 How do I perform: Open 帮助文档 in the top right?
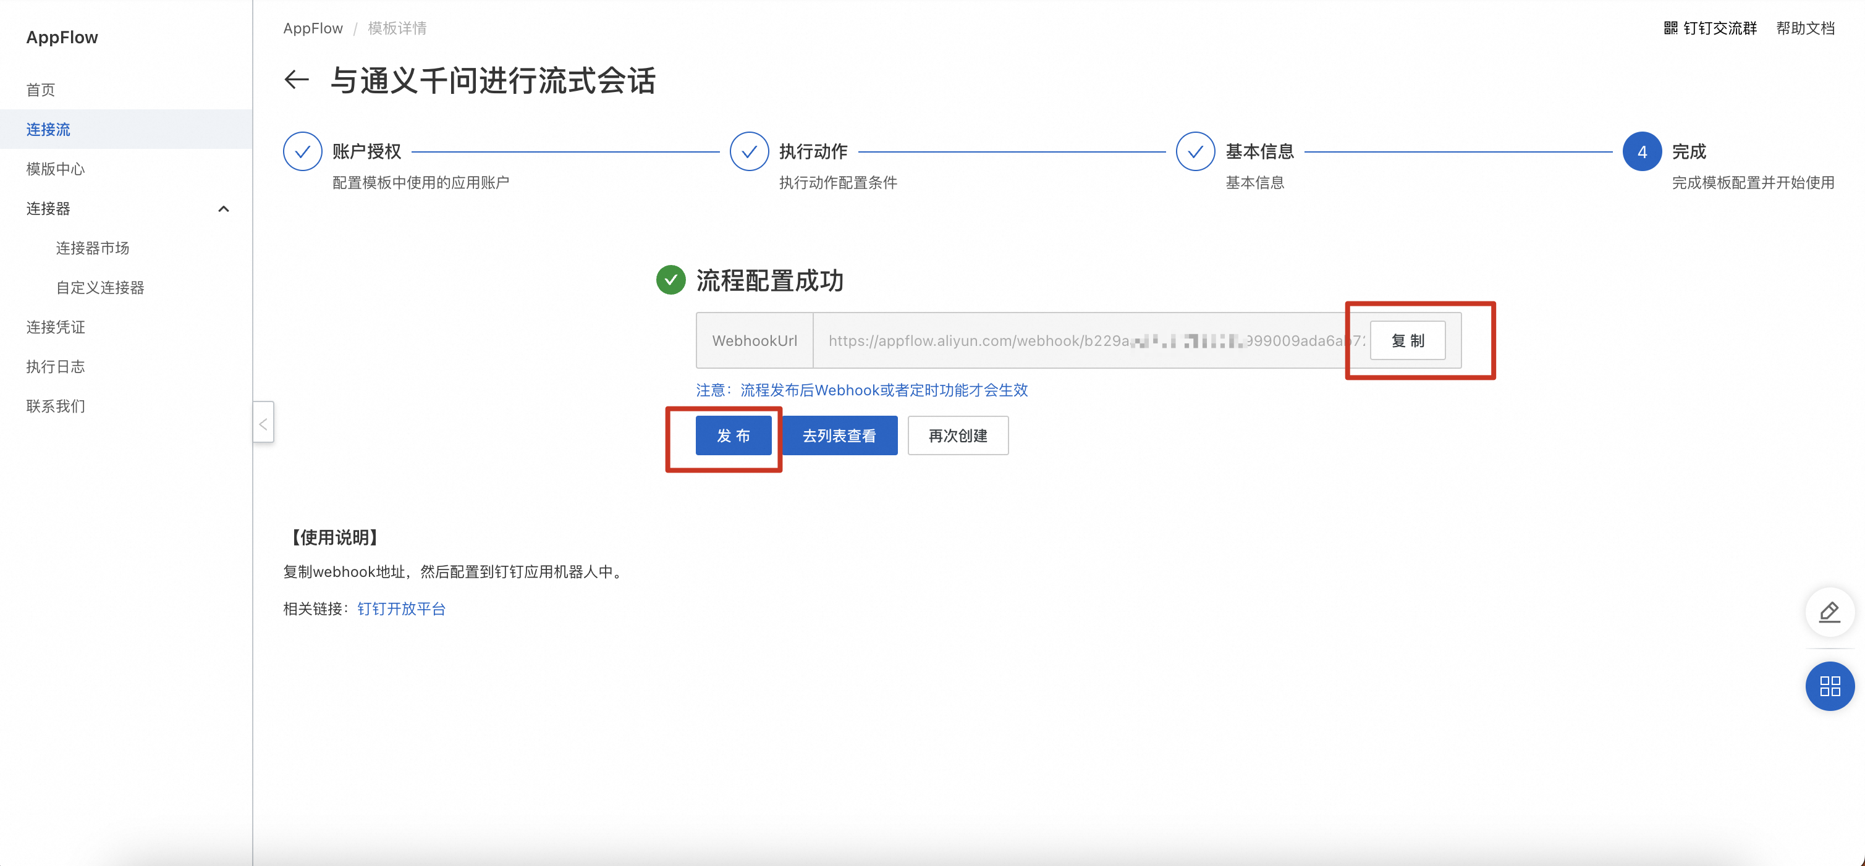click(1806, 28)
